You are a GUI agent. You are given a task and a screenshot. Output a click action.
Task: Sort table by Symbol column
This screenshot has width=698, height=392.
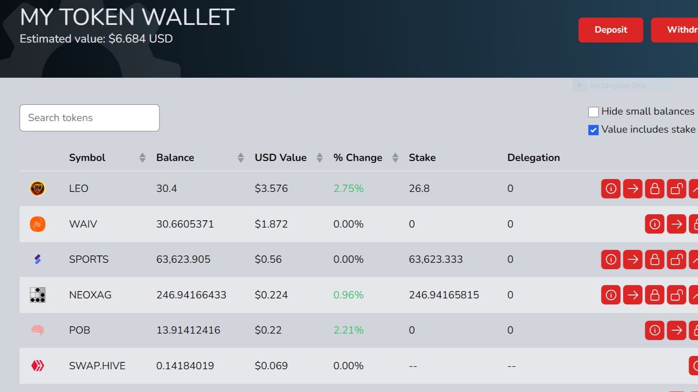143,158
